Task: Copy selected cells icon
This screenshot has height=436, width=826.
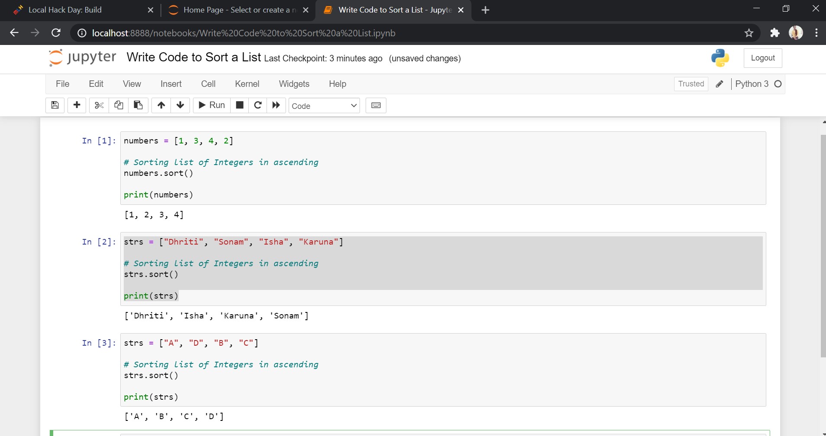Action: point(119,105)
